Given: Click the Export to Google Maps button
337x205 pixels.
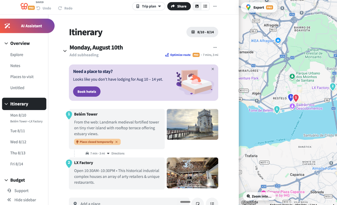Looking at the screenshot, I should coord(259,8).
